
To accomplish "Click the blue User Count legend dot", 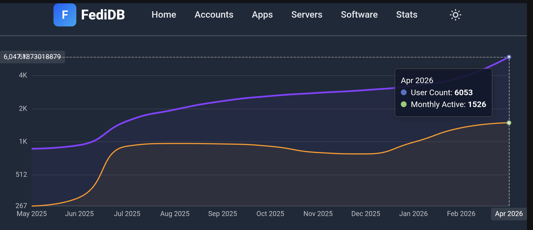I will [x=404, y=92].
